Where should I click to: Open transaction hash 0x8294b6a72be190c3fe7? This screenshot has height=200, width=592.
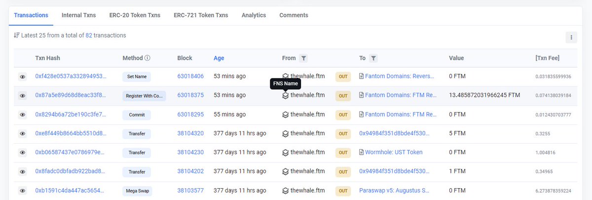[x=71, y=115]
